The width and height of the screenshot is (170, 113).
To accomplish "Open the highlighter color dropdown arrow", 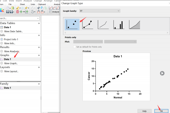I will pos(20,8).
